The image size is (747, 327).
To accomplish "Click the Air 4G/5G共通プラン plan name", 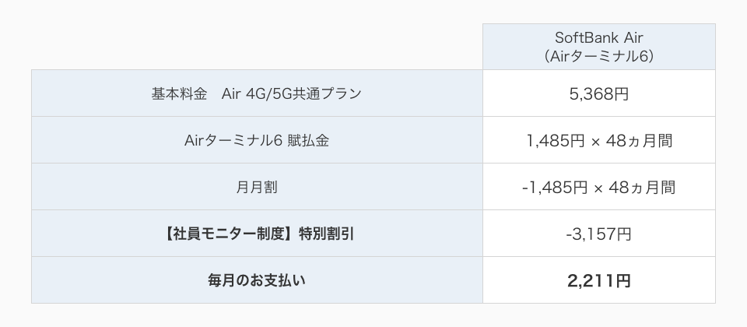I will coord(291,93).
